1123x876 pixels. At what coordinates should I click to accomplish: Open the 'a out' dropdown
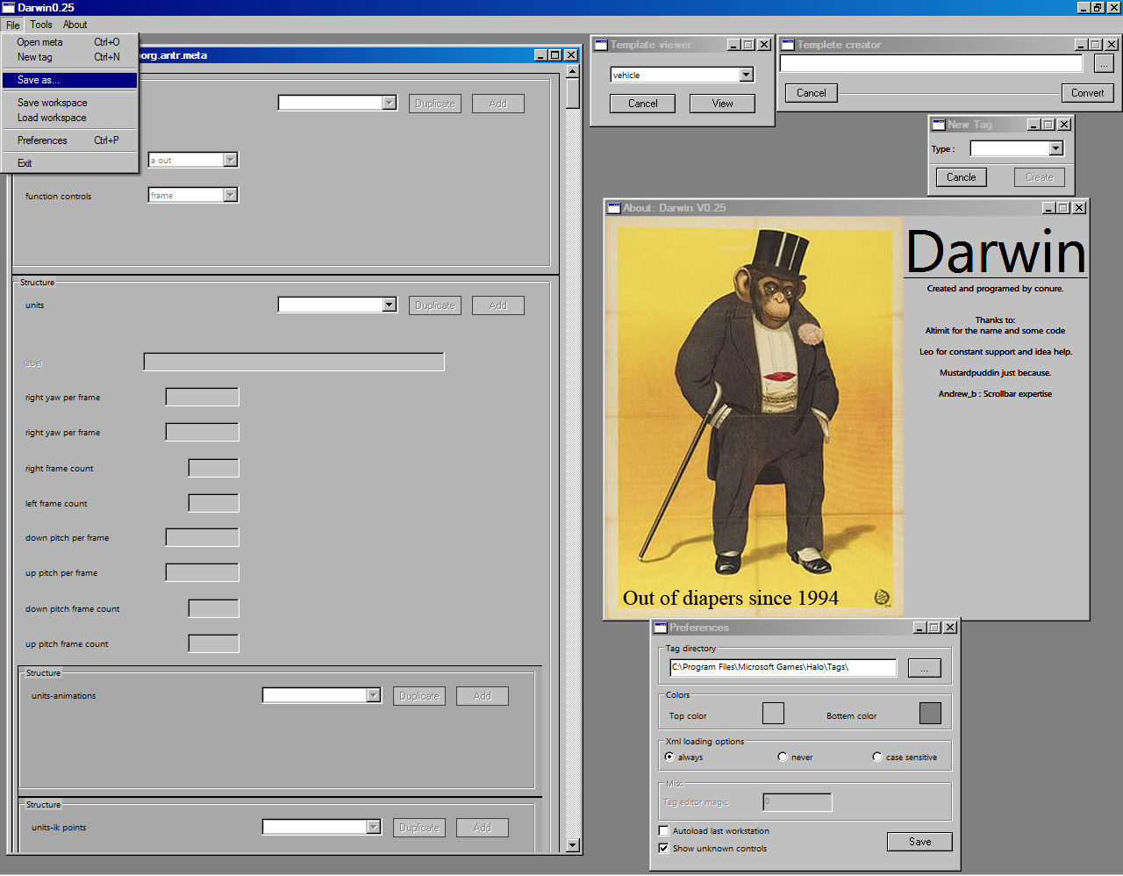point(231,160)
